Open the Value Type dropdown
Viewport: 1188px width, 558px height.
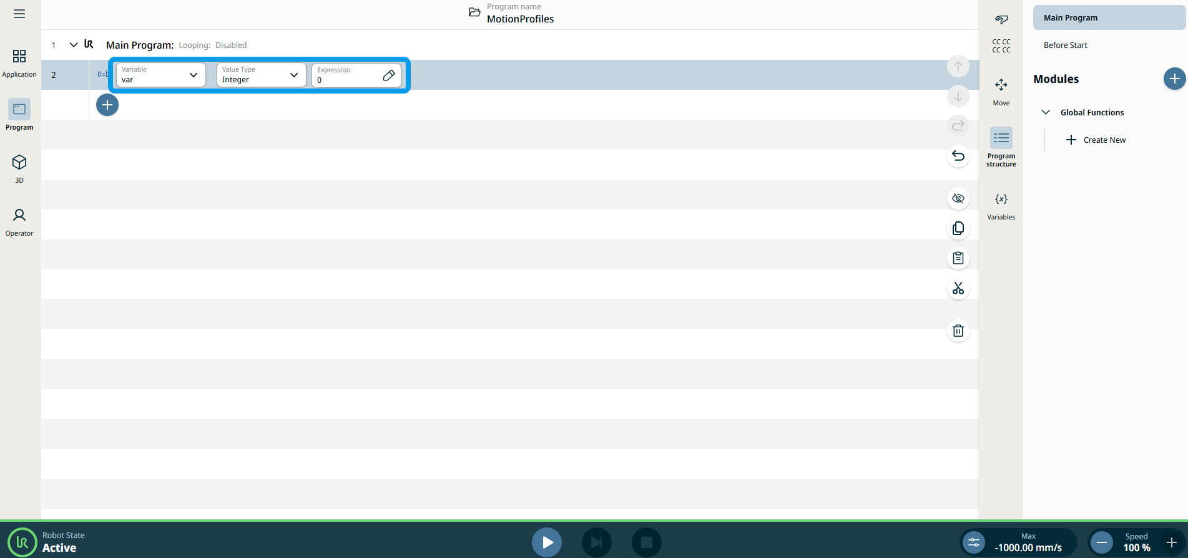tap(261, 75)
